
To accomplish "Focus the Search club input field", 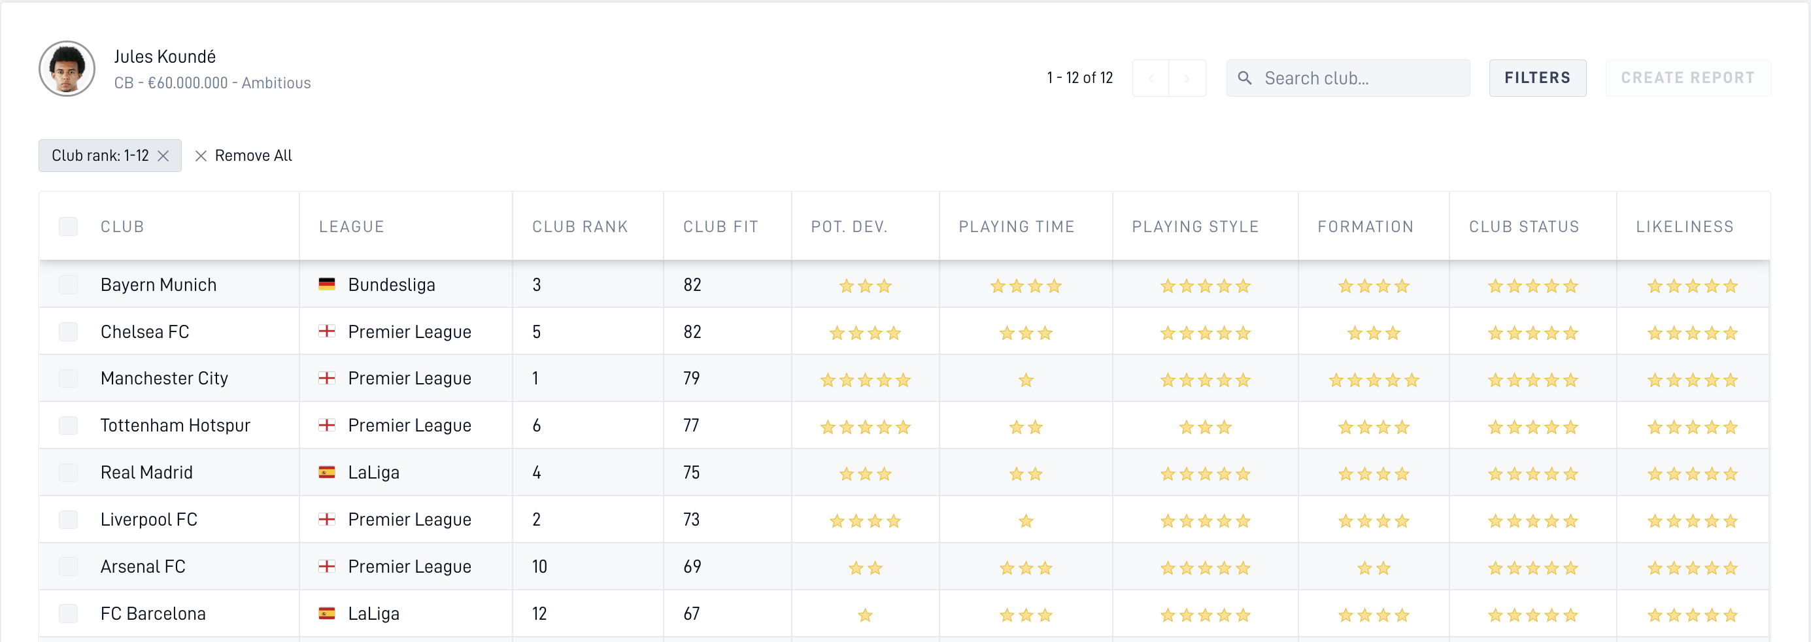I will 1347,78.
